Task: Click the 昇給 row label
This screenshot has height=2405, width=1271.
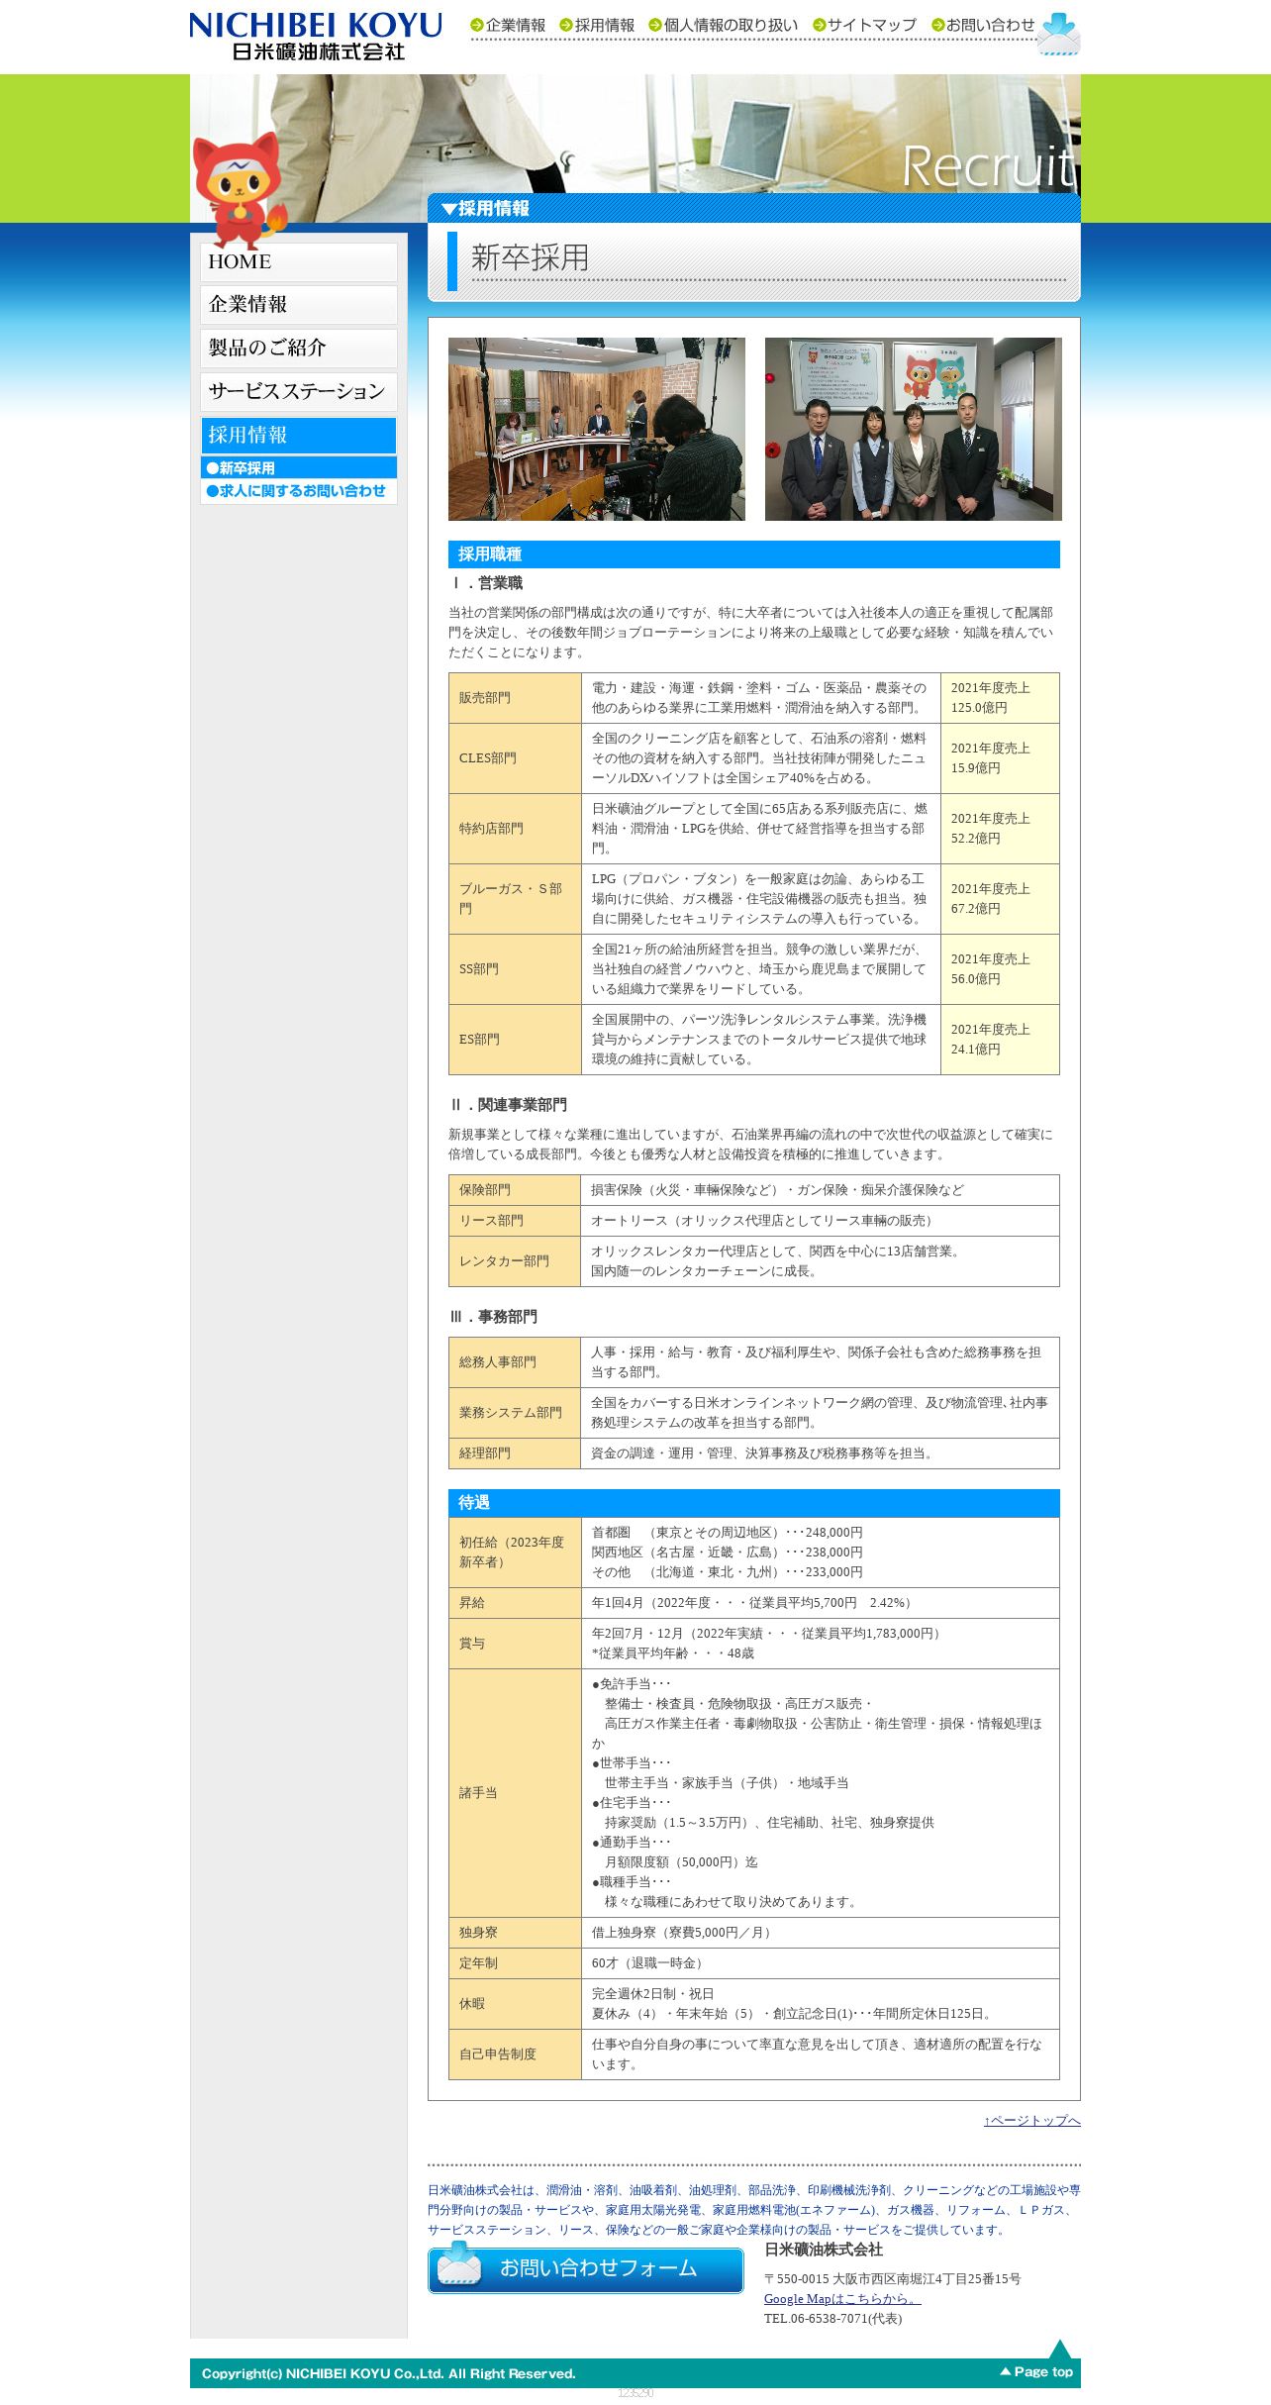Action: pyautogui.click(x=515, y=1603)
